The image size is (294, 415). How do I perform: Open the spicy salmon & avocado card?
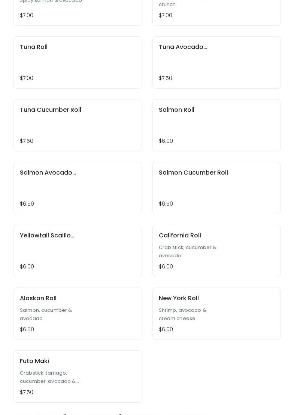(78, 11)
